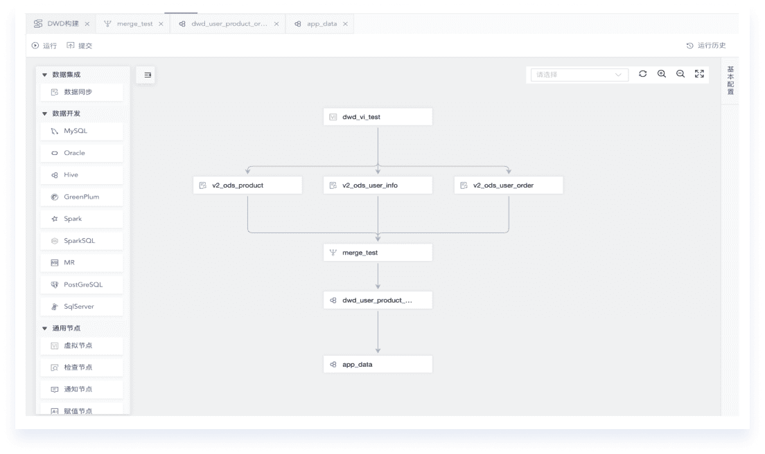Screen dimensions: 765x454
Task: Switch to the app_data tab
Action: [x=322, y=24]
